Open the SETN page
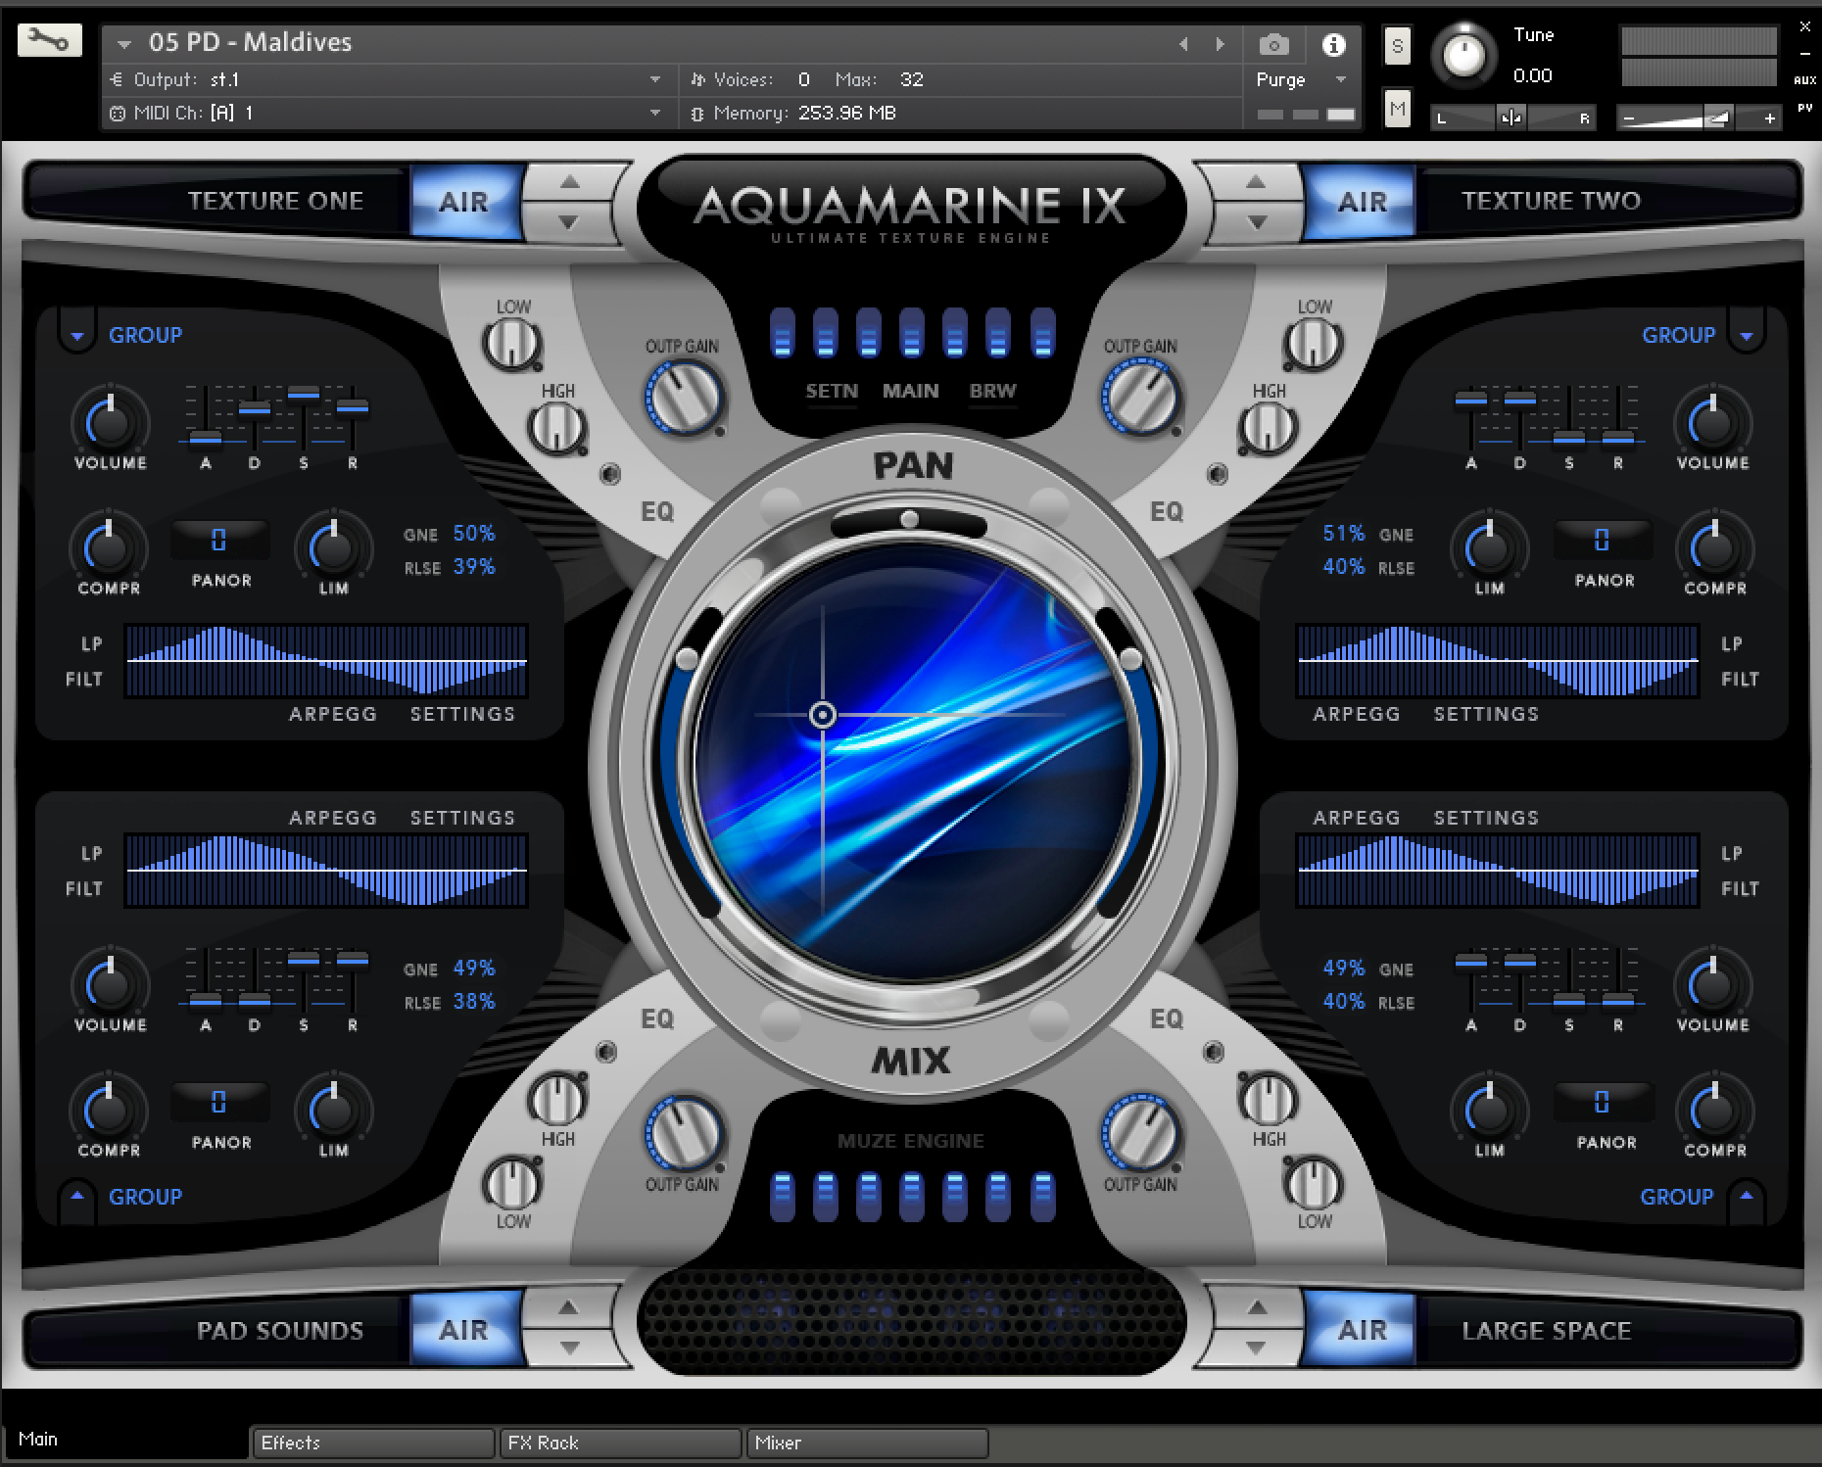The width and height of the screenshot is (1822, 1467). tap(832, 391)
